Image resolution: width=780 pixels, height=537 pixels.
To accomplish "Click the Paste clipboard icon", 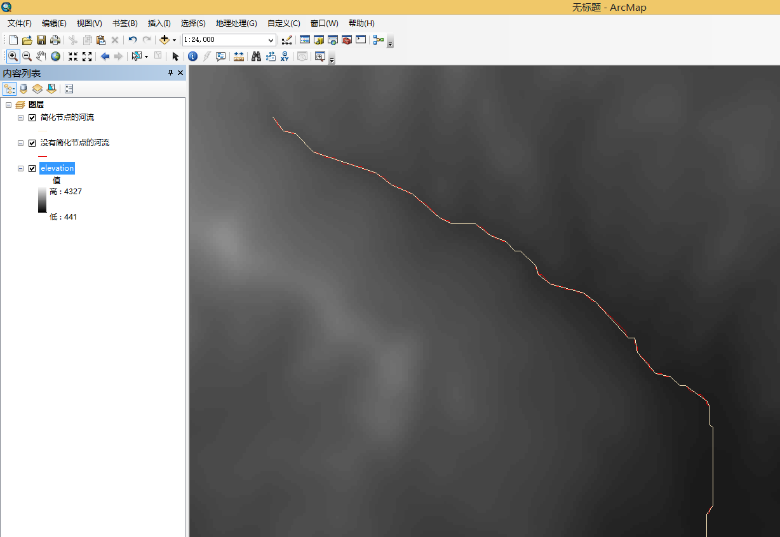I will click(x=101, y=39).
